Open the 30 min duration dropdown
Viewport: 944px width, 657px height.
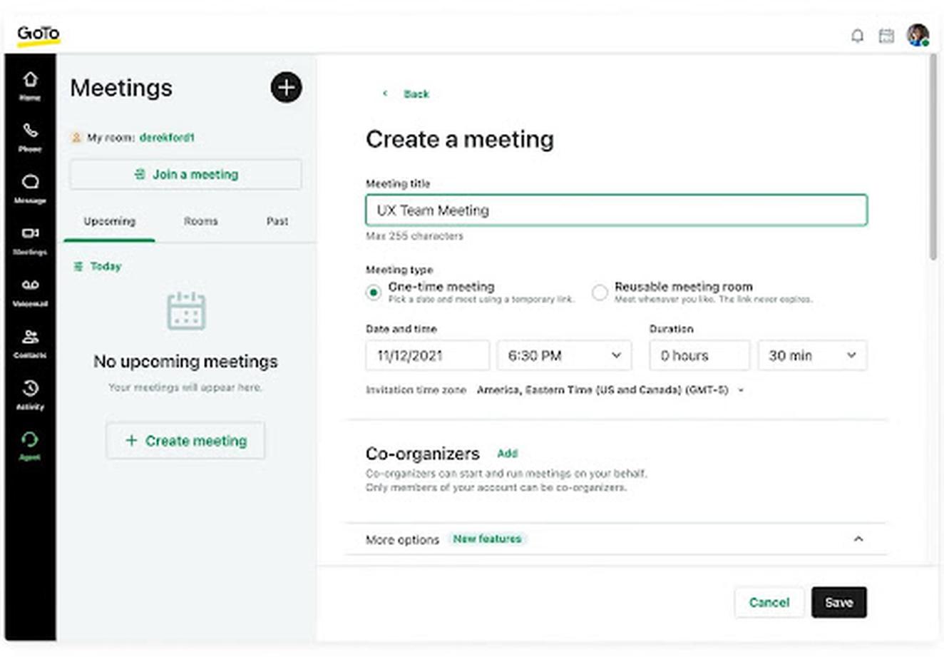812,355
